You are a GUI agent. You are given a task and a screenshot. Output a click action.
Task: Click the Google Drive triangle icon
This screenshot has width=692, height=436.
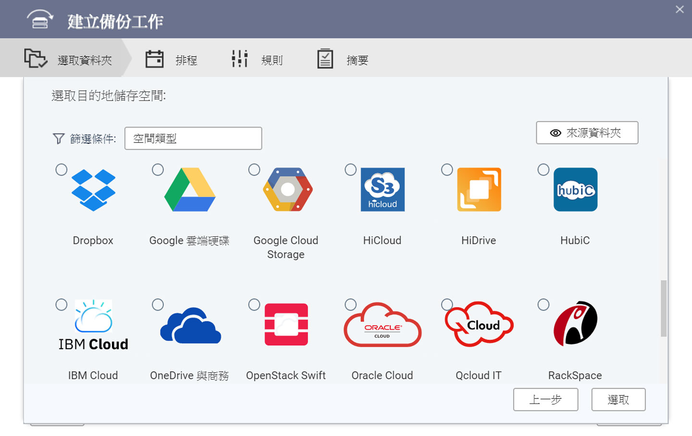(190, 190)
